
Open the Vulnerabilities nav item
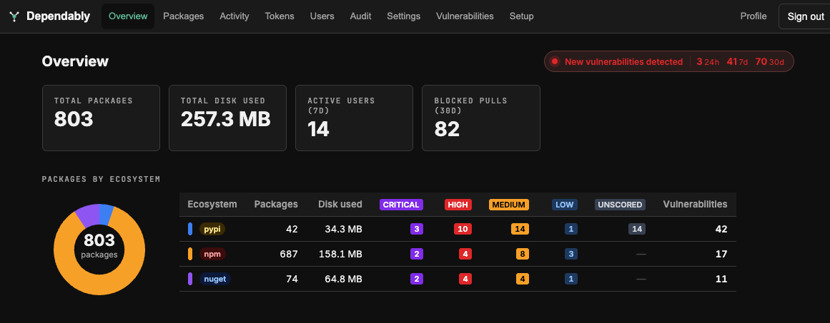tap(465, 16)
